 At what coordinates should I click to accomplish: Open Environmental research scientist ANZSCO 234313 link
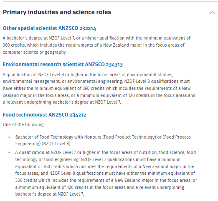point(63,65)
